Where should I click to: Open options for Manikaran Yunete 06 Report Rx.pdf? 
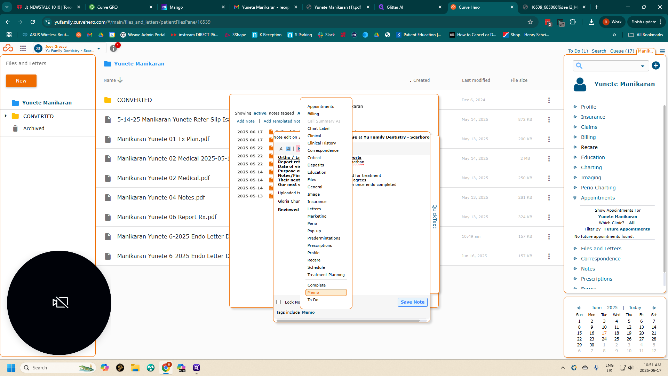[x=549, y=217]
